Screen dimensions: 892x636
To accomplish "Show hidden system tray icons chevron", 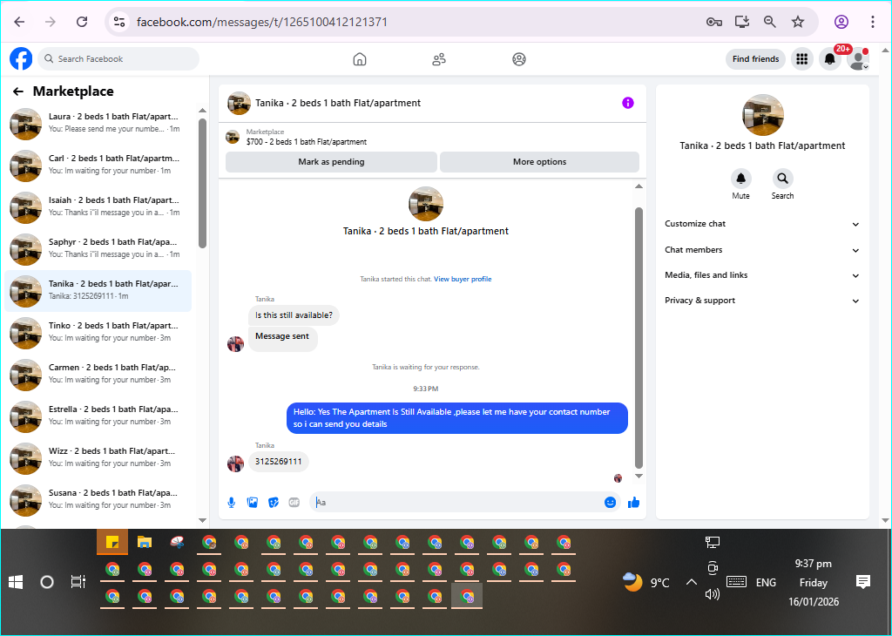I will (691, 582).
